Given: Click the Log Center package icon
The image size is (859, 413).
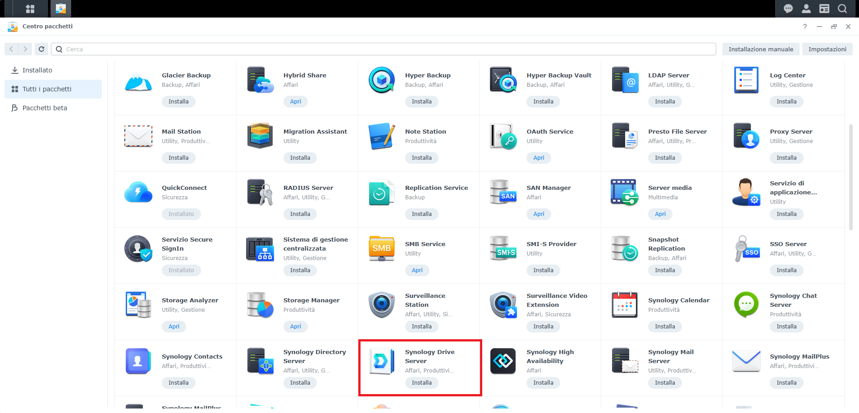Looking at the screenshot, I should tap(746, 80).
